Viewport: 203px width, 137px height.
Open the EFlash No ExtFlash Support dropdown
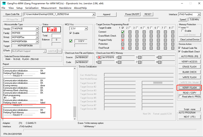tap(44, 51)
